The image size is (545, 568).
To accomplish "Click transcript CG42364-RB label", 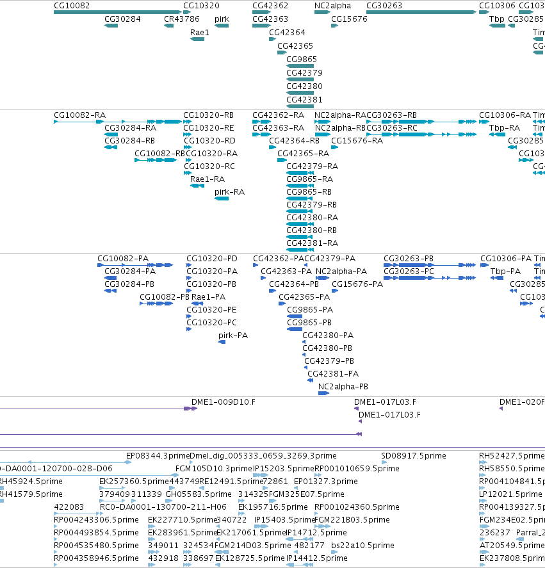I will coord(294,140).
